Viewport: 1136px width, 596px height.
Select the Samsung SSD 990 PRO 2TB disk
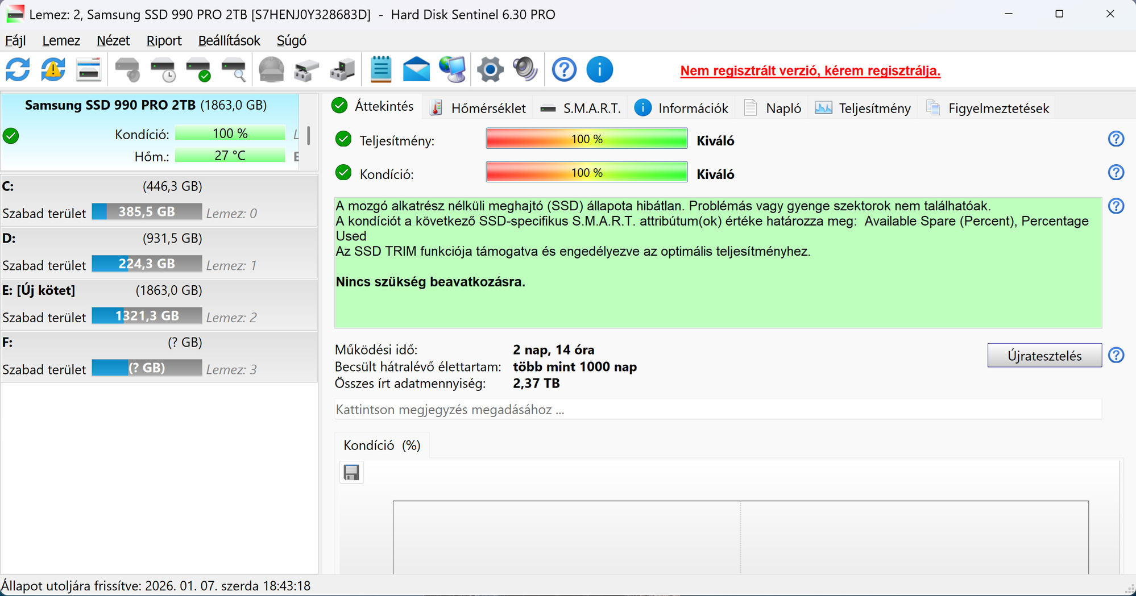(x=150, y=132)
